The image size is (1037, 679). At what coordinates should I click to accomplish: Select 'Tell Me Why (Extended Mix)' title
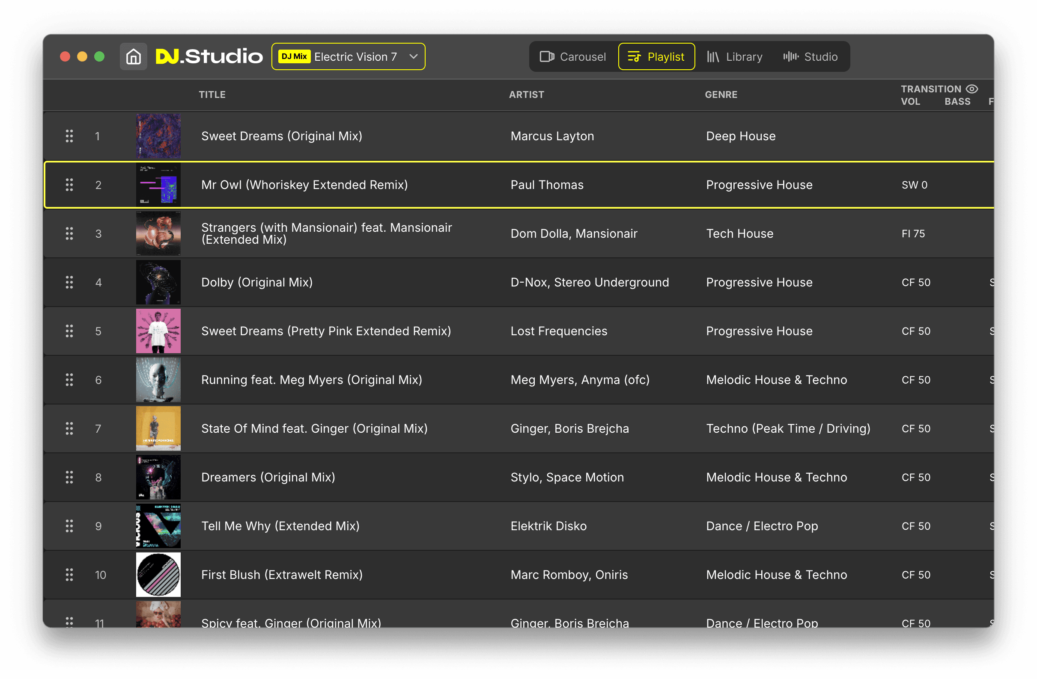coord(280,526)
